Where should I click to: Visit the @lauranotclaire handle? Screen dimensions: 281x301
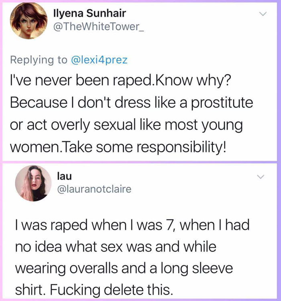(x=95, y=189)
